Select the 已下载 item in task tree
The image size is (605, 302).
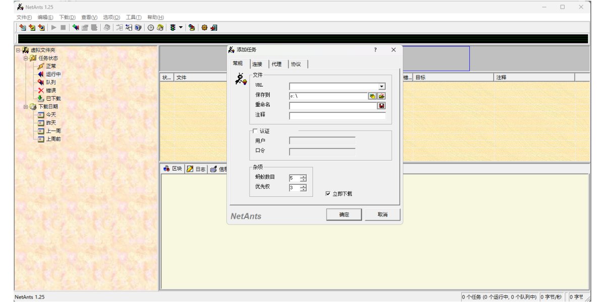click(52, 99)
